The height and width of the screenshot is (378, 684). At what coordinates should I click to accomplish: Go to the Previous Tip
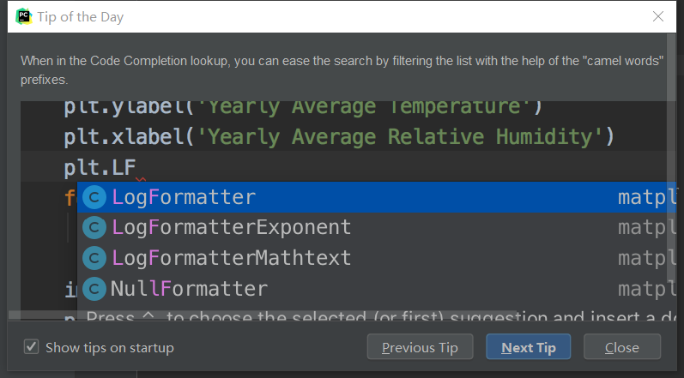420,347
